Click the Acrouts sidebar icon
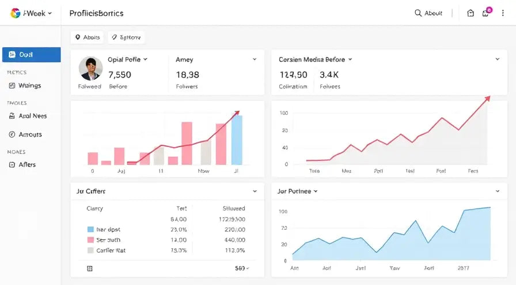 [12, 134]
